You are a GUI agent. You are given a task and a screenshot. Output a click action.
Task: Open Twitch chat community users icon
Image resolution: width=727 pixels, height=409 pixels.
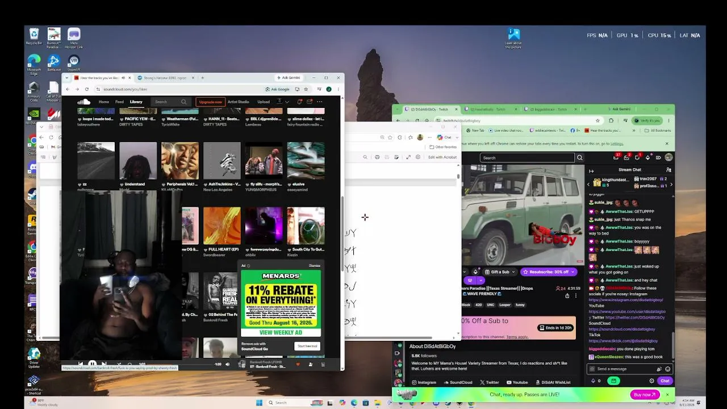[668, 170]
